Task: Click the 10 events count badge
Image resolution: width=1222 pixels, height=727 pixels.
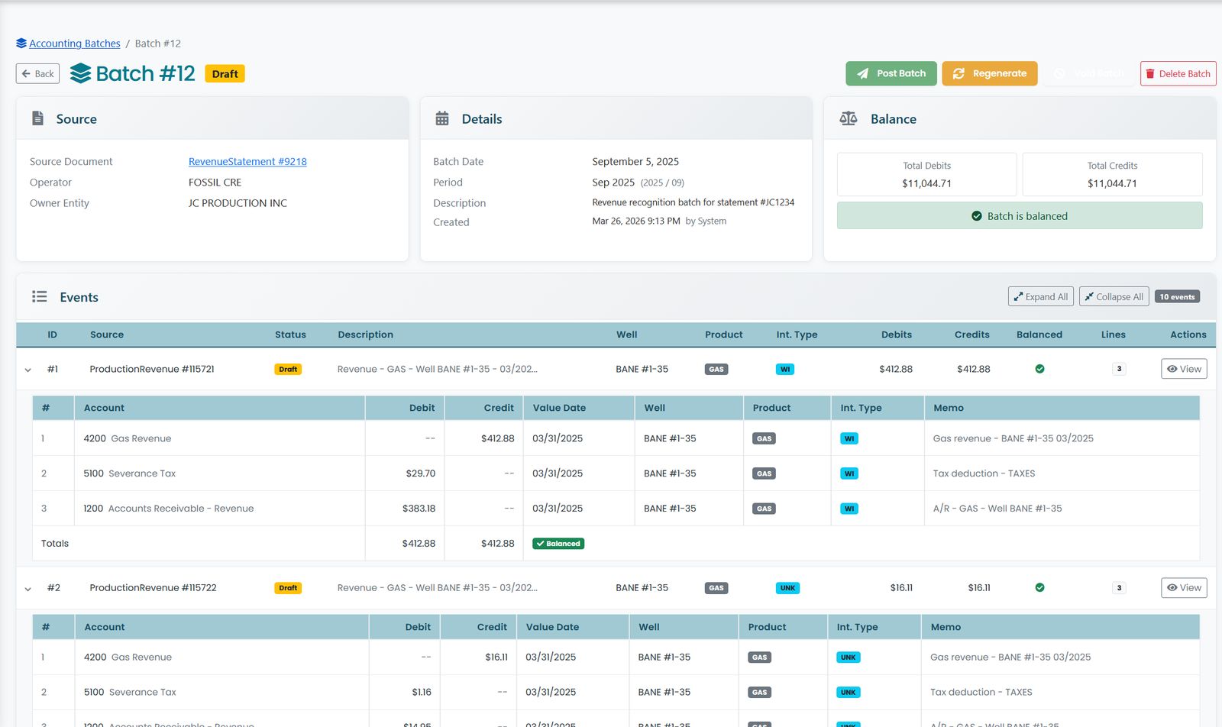Action: point(1177,296)
